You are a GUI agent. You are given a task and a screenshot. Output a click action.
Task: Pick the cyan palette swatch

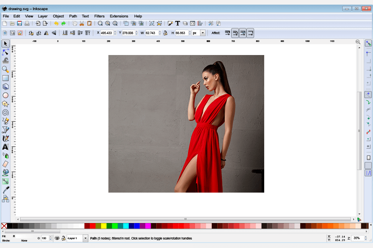pyautogui.click(x=126, y=226)
